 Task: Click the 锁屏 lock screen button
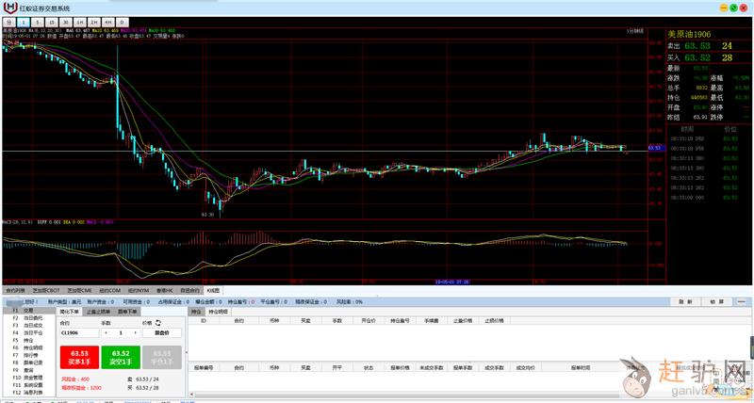(716, 301)
